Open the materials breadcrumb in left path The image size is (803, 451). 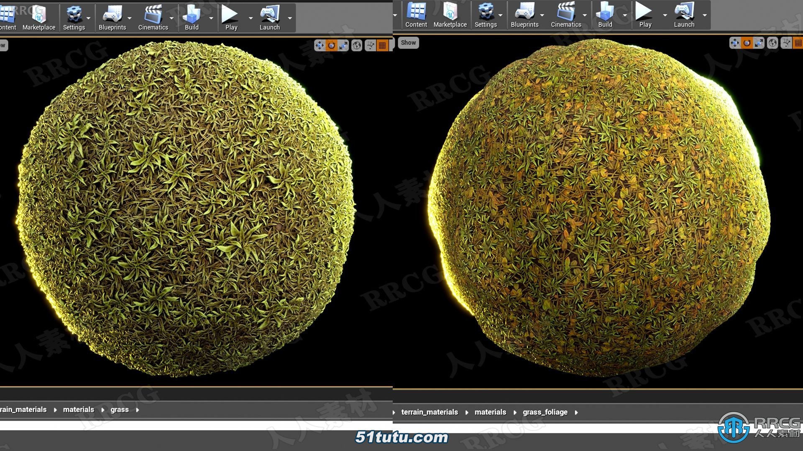78,410
